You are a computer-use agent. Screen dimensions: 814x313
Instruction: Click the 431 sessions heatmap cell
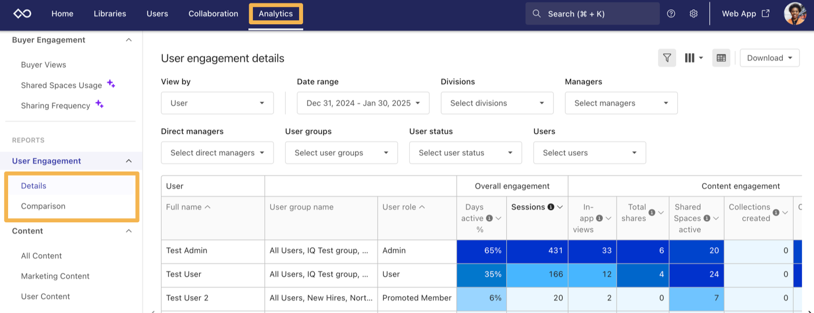(537, 251)
